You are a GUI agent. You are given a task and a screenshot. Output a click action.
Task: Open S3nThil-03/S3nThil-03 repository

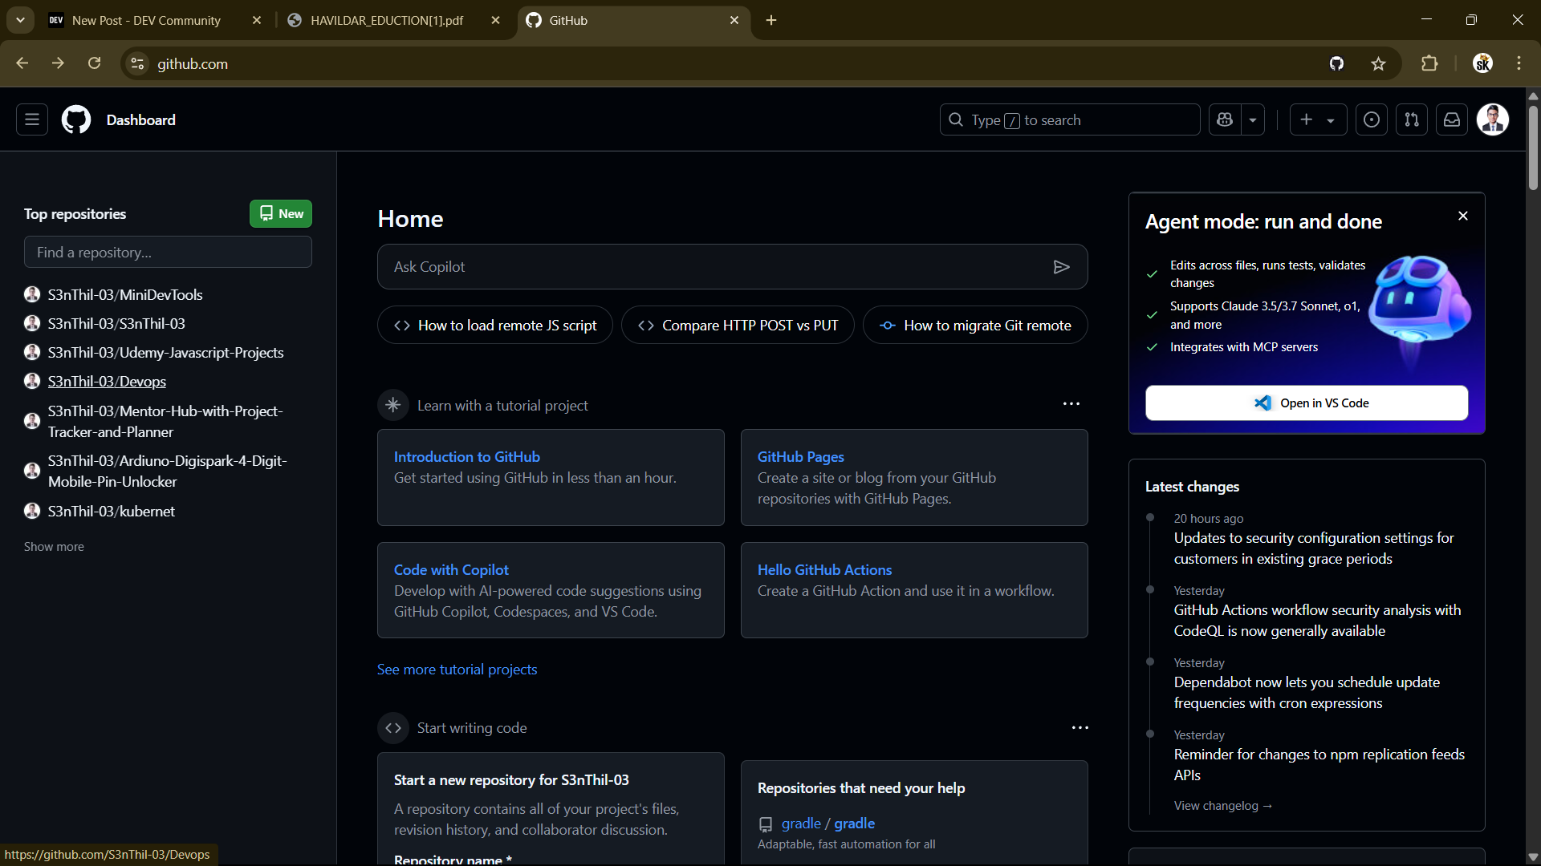pos(116,323)
